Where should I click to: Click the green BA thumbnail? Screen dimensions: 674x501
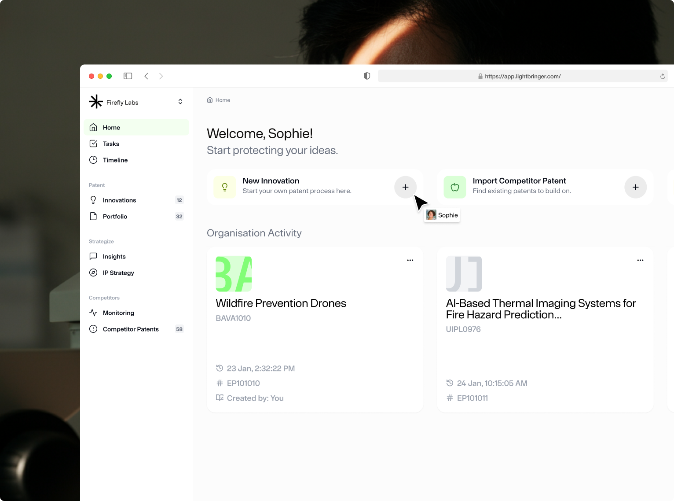(x=234, y=274)
